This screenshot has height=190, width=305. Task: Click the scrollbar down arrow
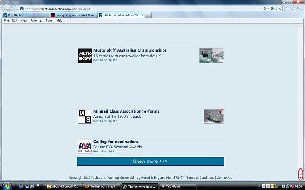coord(301,178)
